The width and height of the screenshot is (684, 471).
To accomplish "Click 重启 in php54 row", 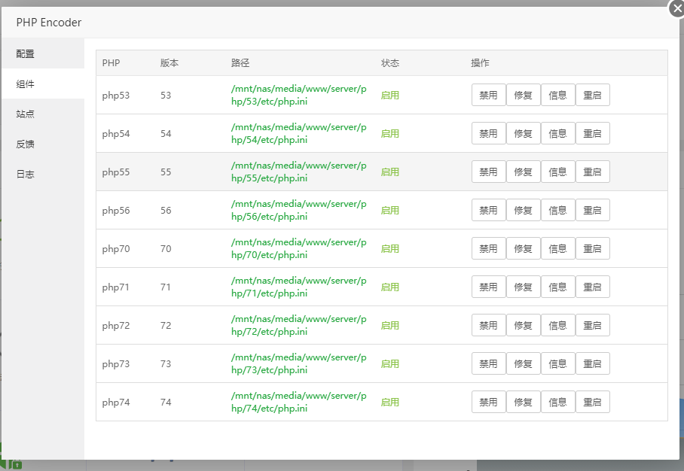I will tap(592, 133).
